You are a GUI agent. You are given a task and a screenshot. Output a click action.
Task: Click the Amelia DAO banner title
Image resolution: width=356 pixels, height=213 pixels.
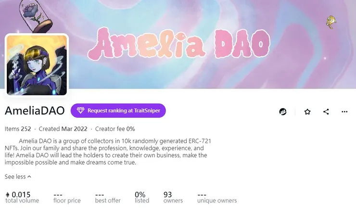(x=179, y=44)
